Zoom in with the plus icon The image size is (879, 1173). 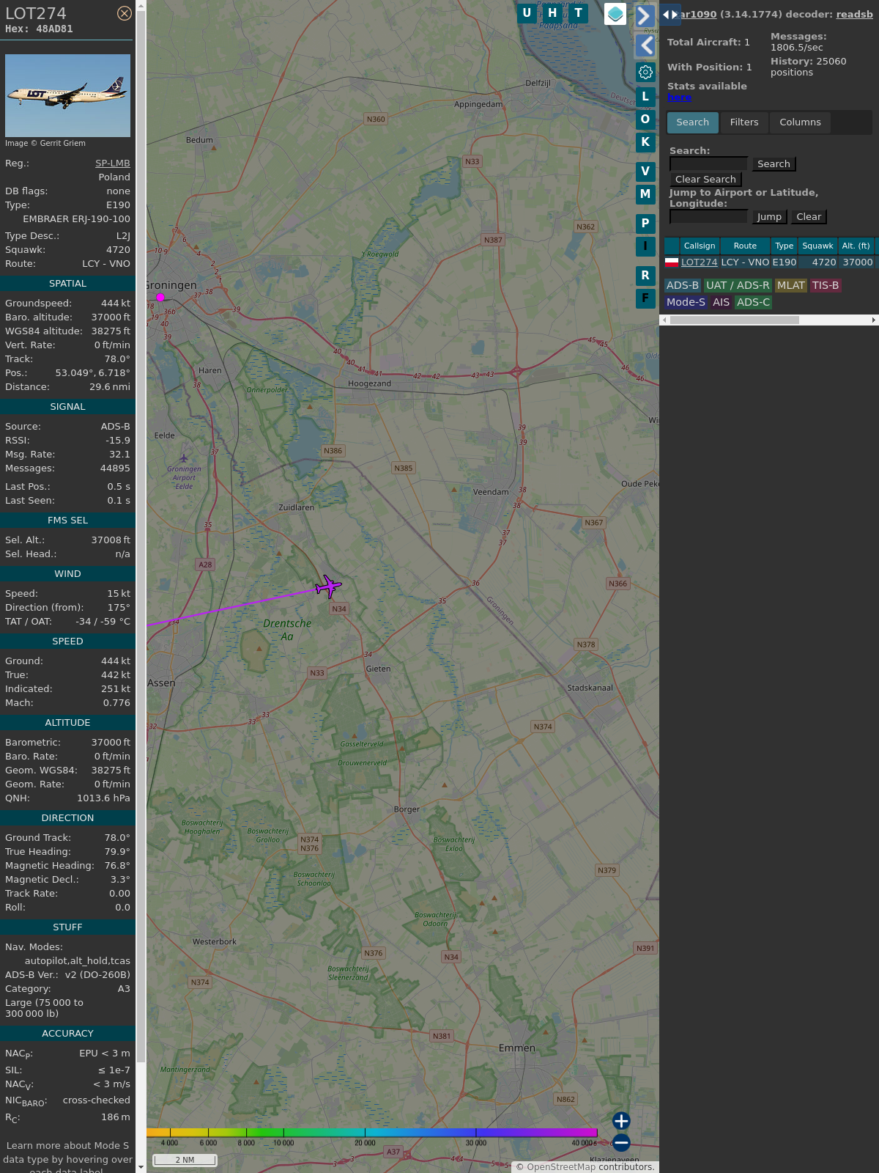[x=621, y=1121]
